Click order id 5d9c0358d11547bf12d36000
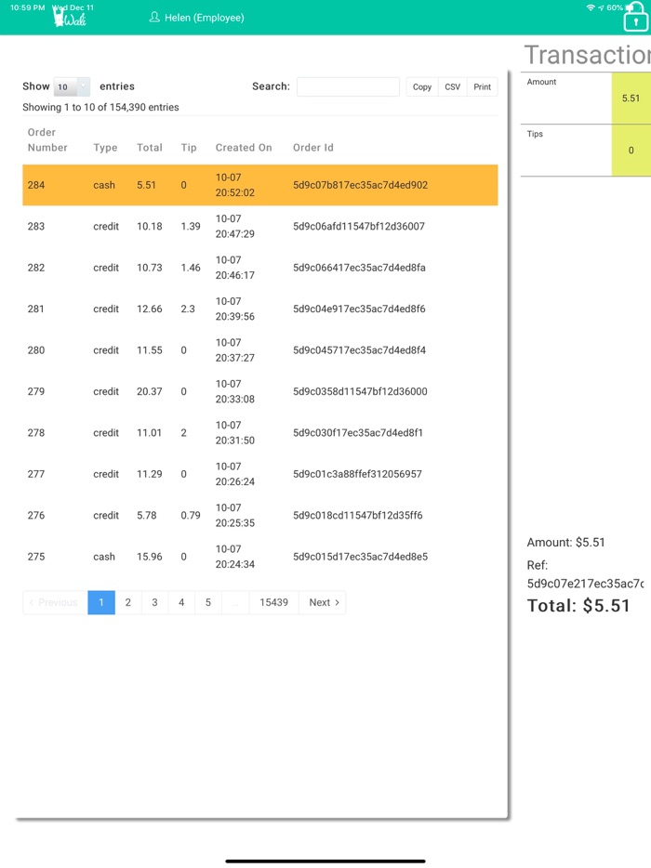Image resolution: width=651 pixels, height=868 pixels. point(360,391)
